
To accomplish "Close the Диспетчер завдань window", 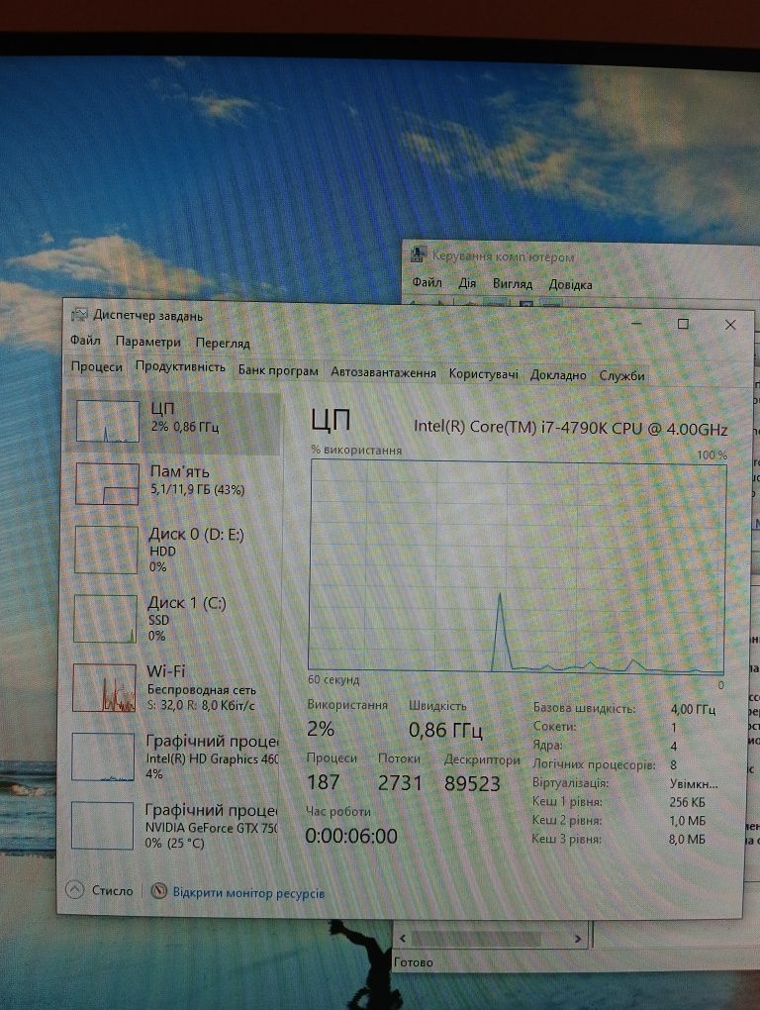I will [x=730, y=325].
